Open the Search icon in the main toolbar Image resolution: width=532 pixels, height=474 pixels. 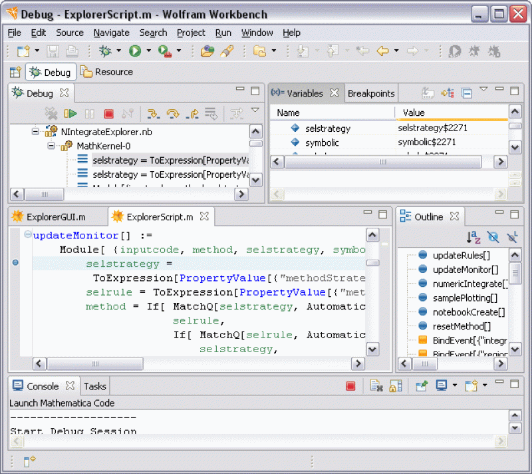[x=228, y=51]
